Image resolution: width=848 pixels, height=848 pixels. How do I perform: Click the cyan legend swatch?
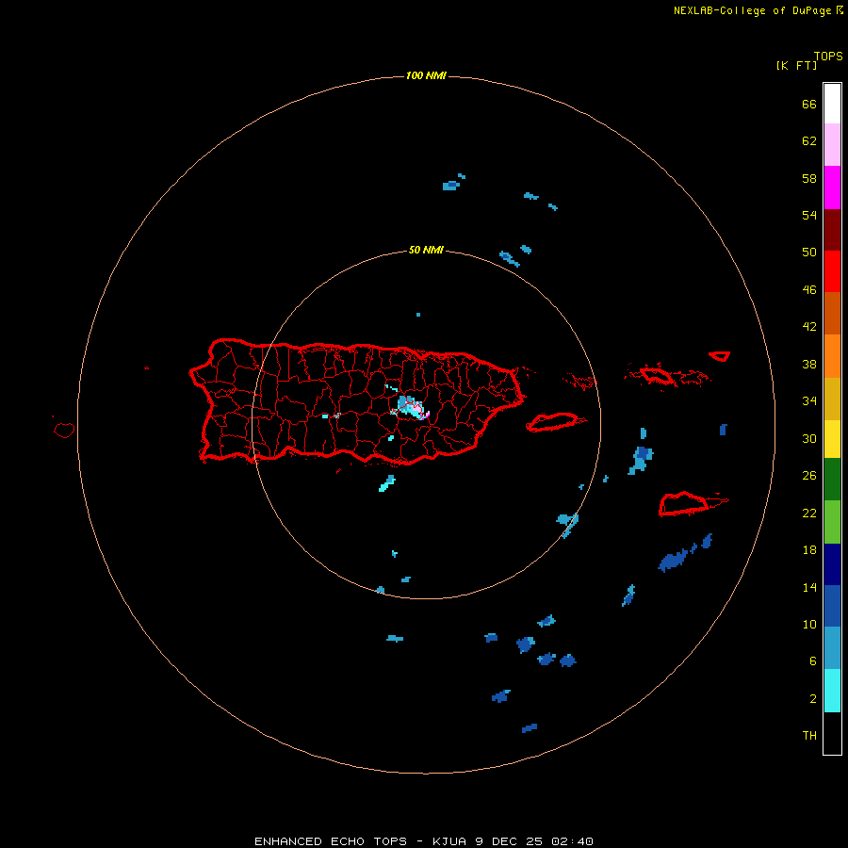click(x=832, y=691)
